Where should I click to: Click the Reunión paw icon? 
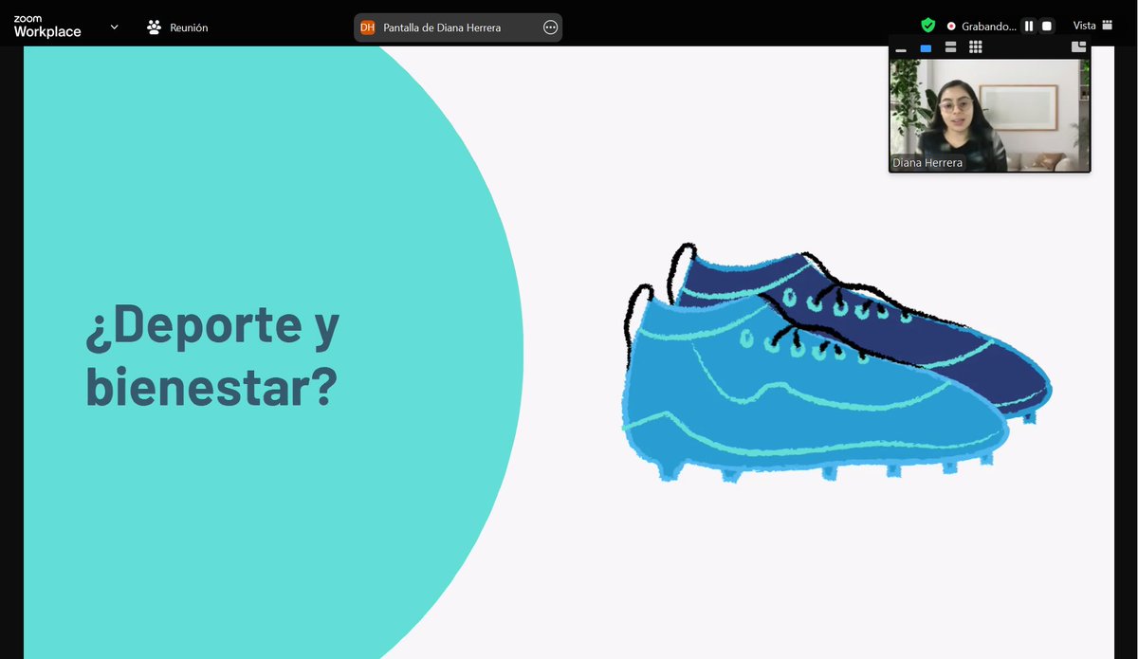tap(155, 27)
